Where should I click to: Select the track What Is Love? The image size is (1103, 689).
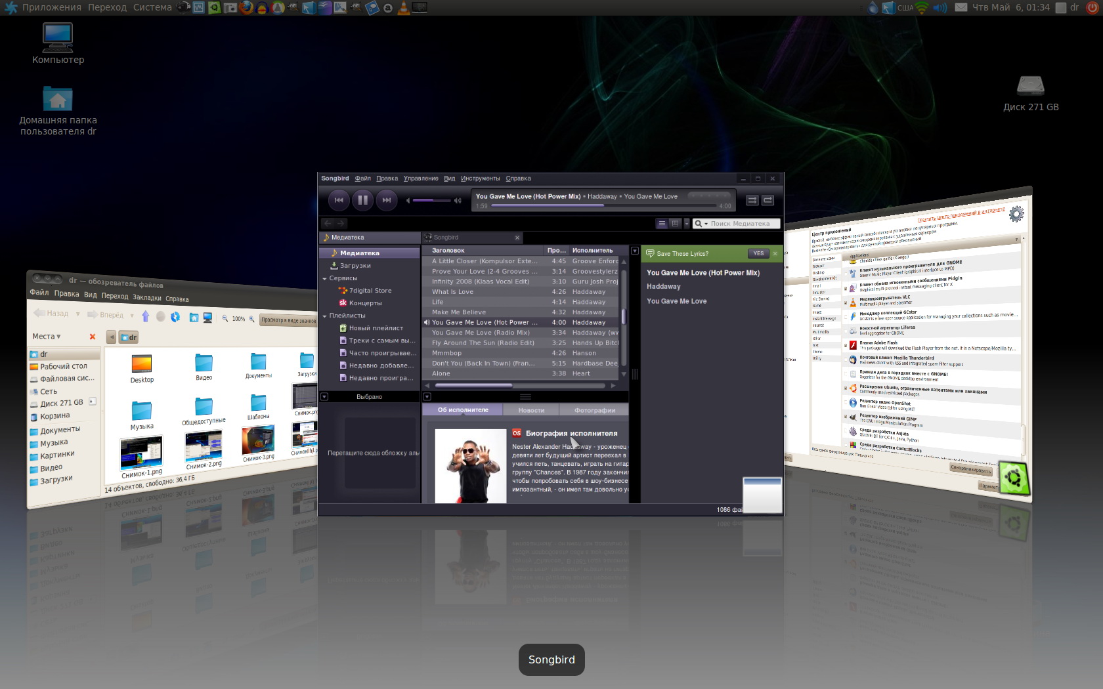pyautogui.click(x=521, y=292)
